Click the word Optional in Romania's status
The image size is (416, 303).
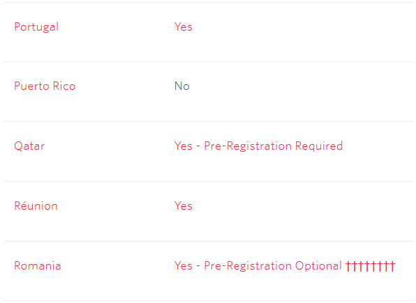click(x=318, y=265)
